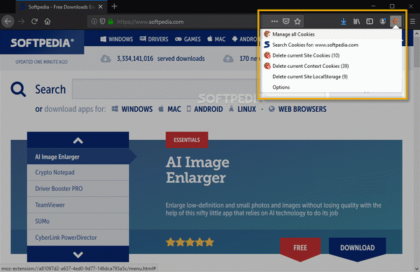Click the magnifier search icon
This screenshot has width=420, height=272.
point(18,90)
